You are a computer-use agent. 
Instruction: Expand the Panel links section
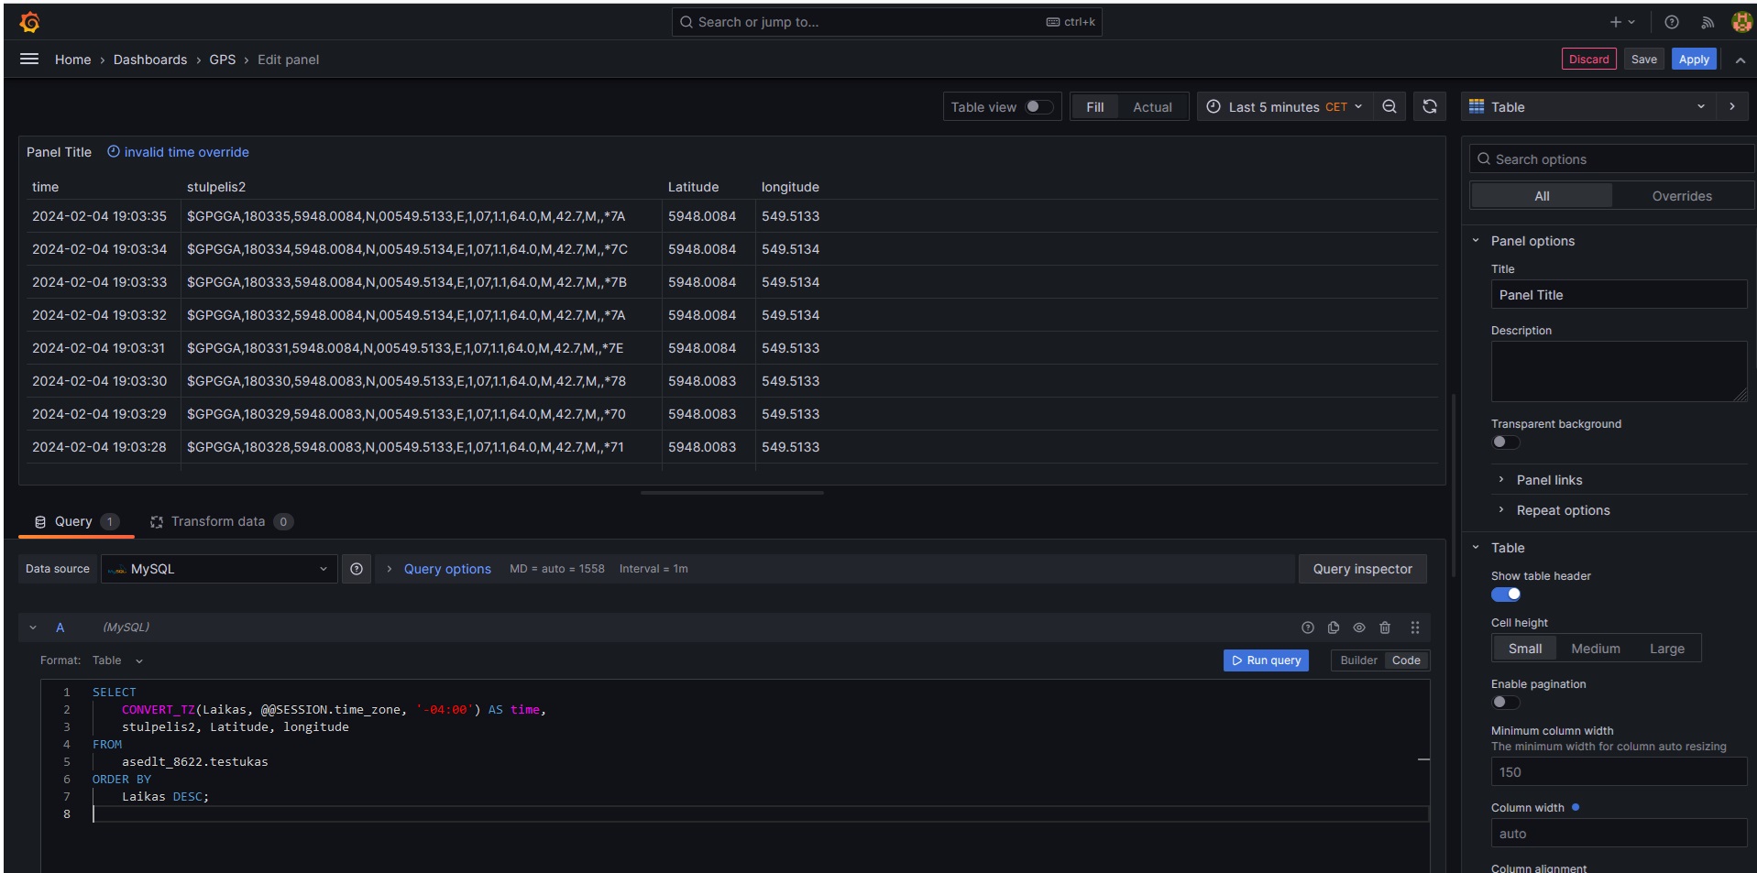[1549, 480]
